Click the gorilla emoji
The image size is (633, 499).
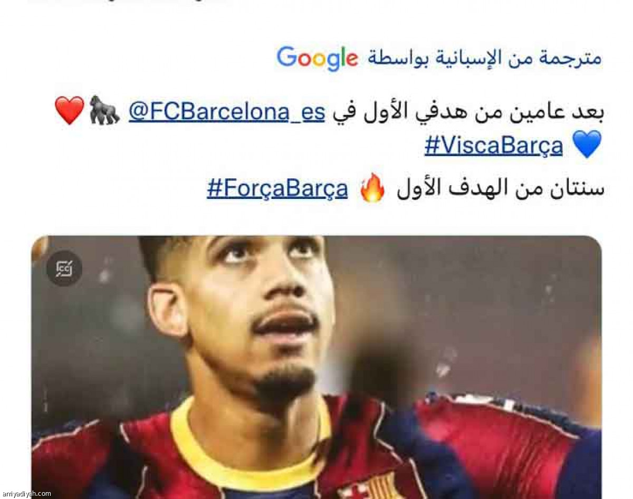[104, 110]
